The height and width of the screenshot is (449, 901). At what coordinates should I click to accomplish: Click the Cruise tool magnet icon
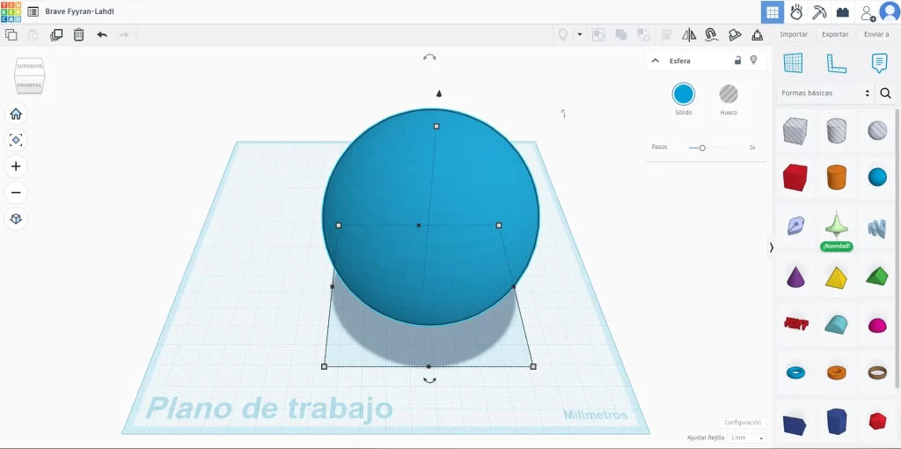point(711,35)
